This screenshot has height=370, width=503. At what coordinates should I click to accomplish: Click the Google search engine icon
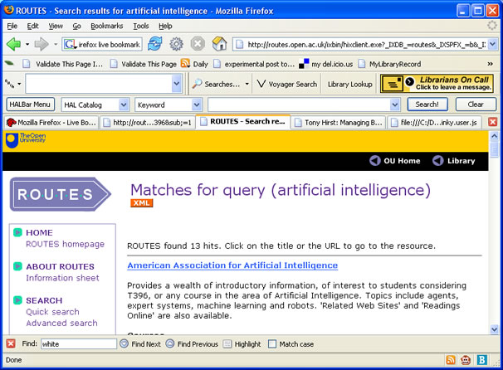70,44
